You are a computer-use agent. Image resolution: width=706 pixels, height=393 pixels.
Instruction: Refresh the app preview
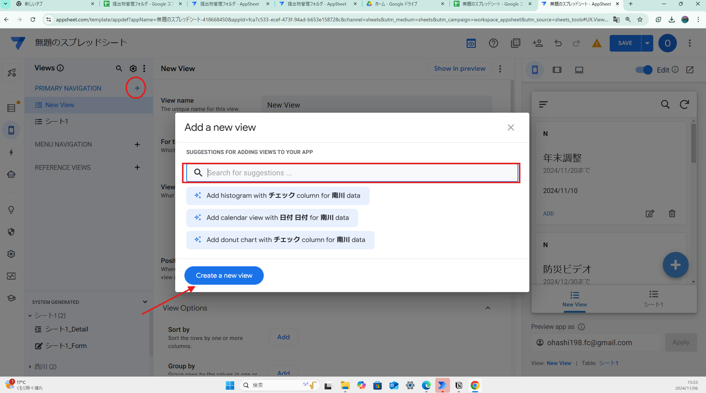pyautogui.click(x=684, y=105)
